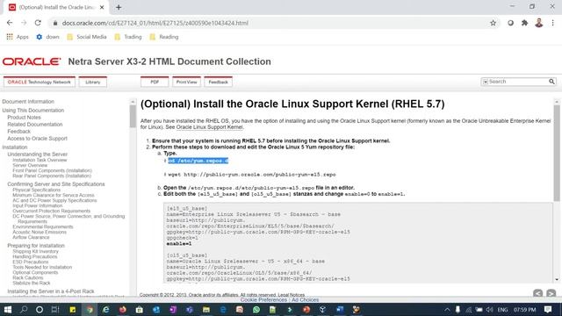Open Understanding the Server in sidebar
Screen dimensions: 562x316
pos(37,154)
